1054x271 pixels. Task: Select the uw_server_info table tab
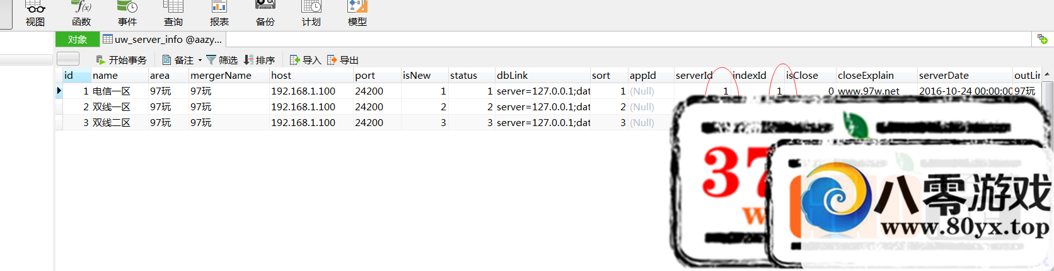[x=163, y=39]
